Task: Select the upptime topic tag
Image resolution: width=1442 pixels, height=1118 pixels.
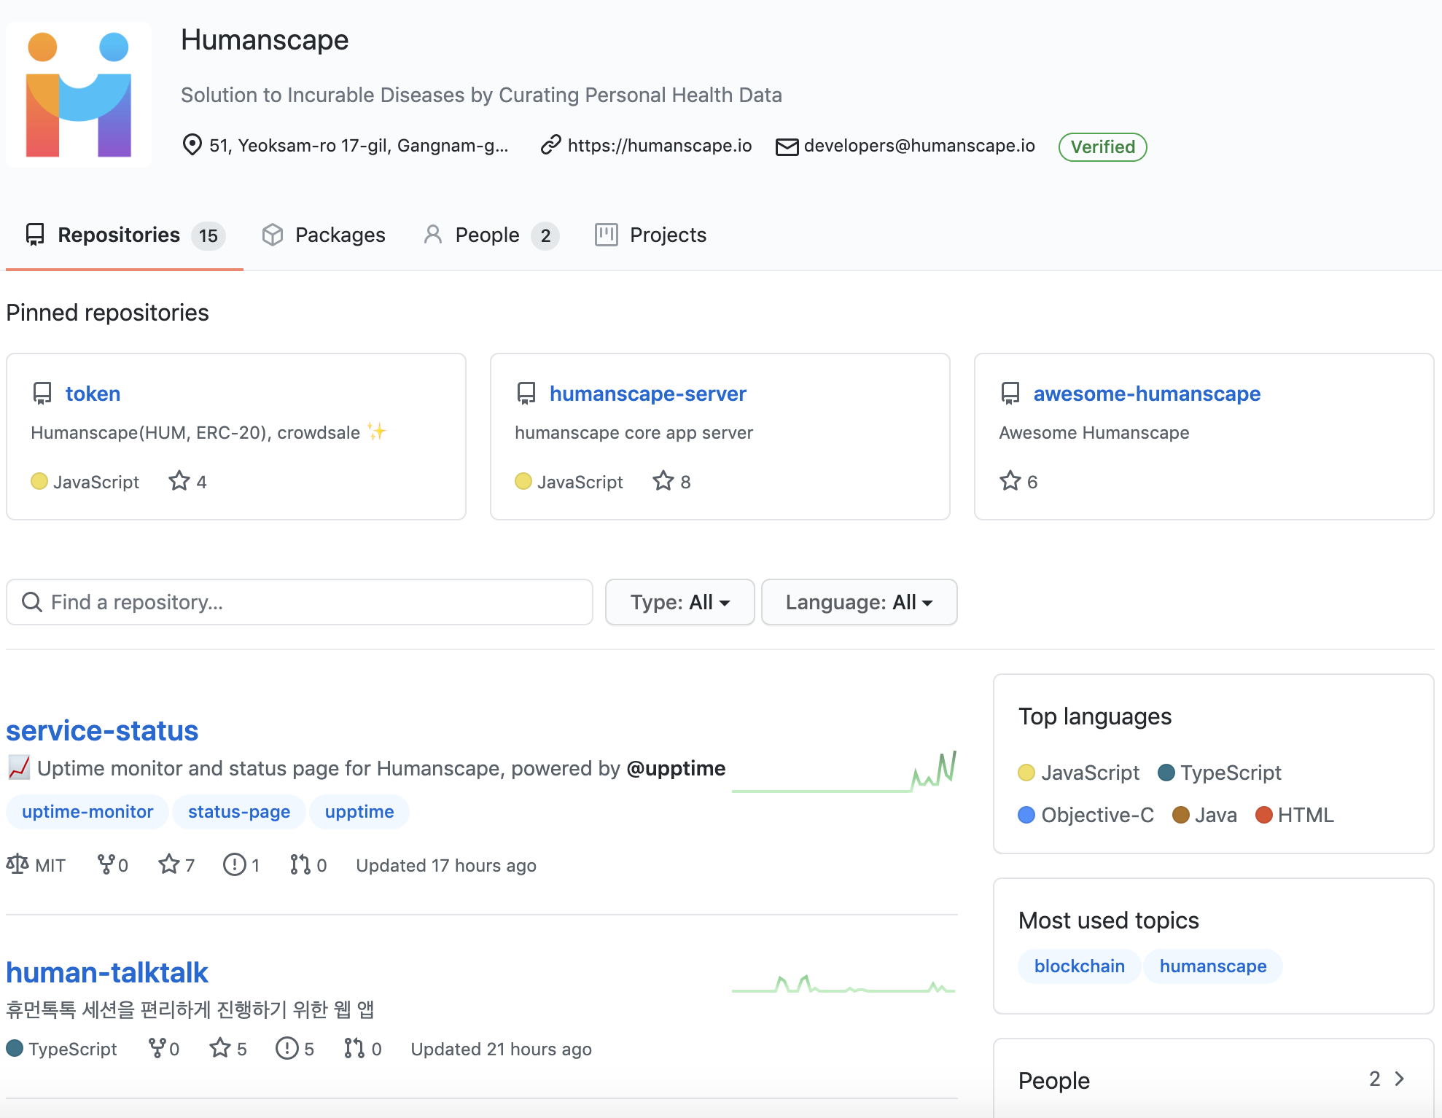Action: coord(359,812)
